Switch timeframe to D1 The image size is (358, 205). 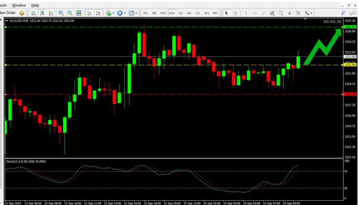point(198,13)
